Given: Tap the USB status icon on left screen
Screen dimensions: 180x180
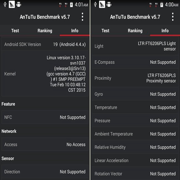Looking at the screenshot, I should tap(5, 4).
